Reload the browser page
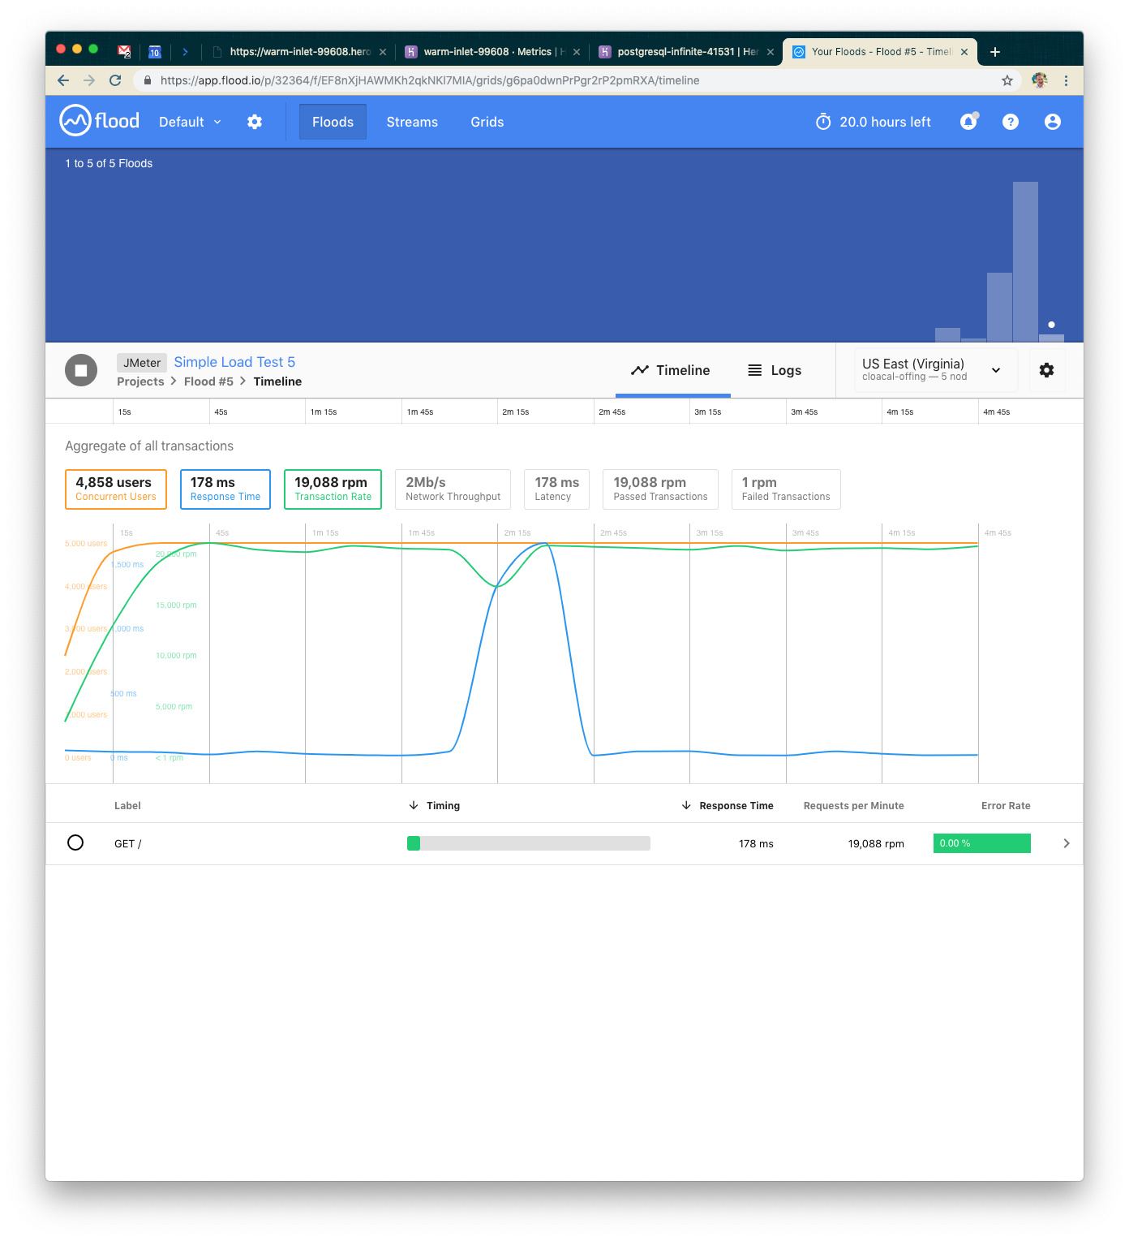Screen dimensions: 1129x1241 coord(115,80)
